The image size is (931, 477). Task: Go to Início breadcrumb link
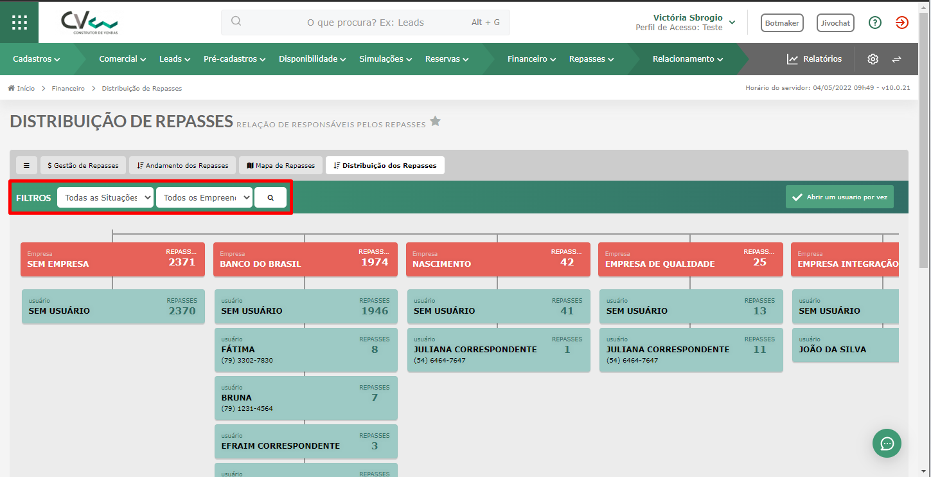pos(26,88)
